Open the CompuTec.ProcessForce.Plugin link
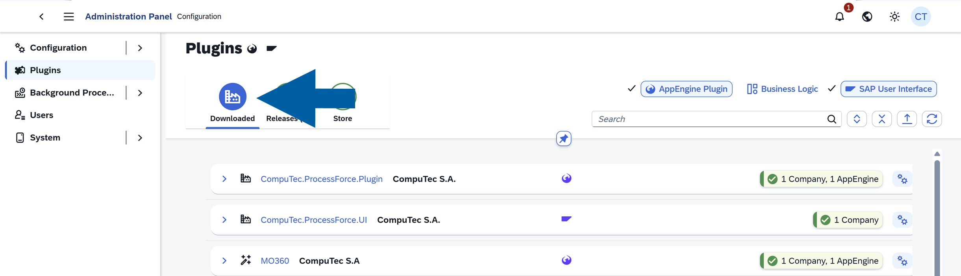The width and height of the screenshot is (961, 276). tap(322, 179)
